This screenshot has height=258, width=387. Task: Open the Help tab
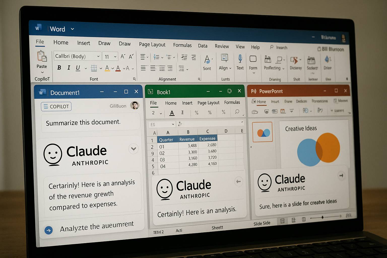pos(255,47)
